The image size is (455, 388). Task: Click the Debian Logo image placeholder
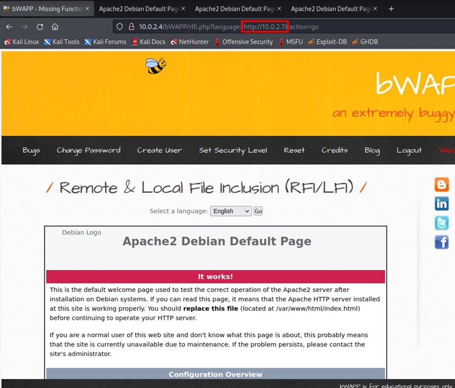pyautogui.click(x=82, y=232)
